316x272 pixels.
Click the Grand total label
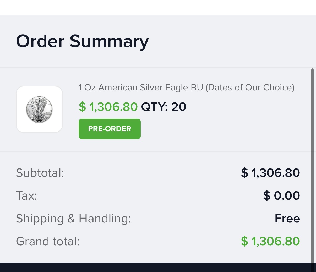coord(48,241)
